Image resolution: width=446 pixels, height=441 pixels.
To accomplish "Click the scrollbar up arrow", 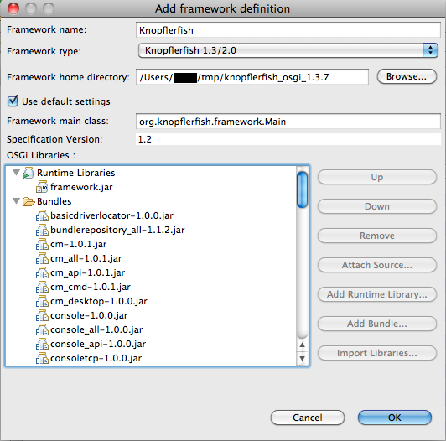I will click(302, 345).
